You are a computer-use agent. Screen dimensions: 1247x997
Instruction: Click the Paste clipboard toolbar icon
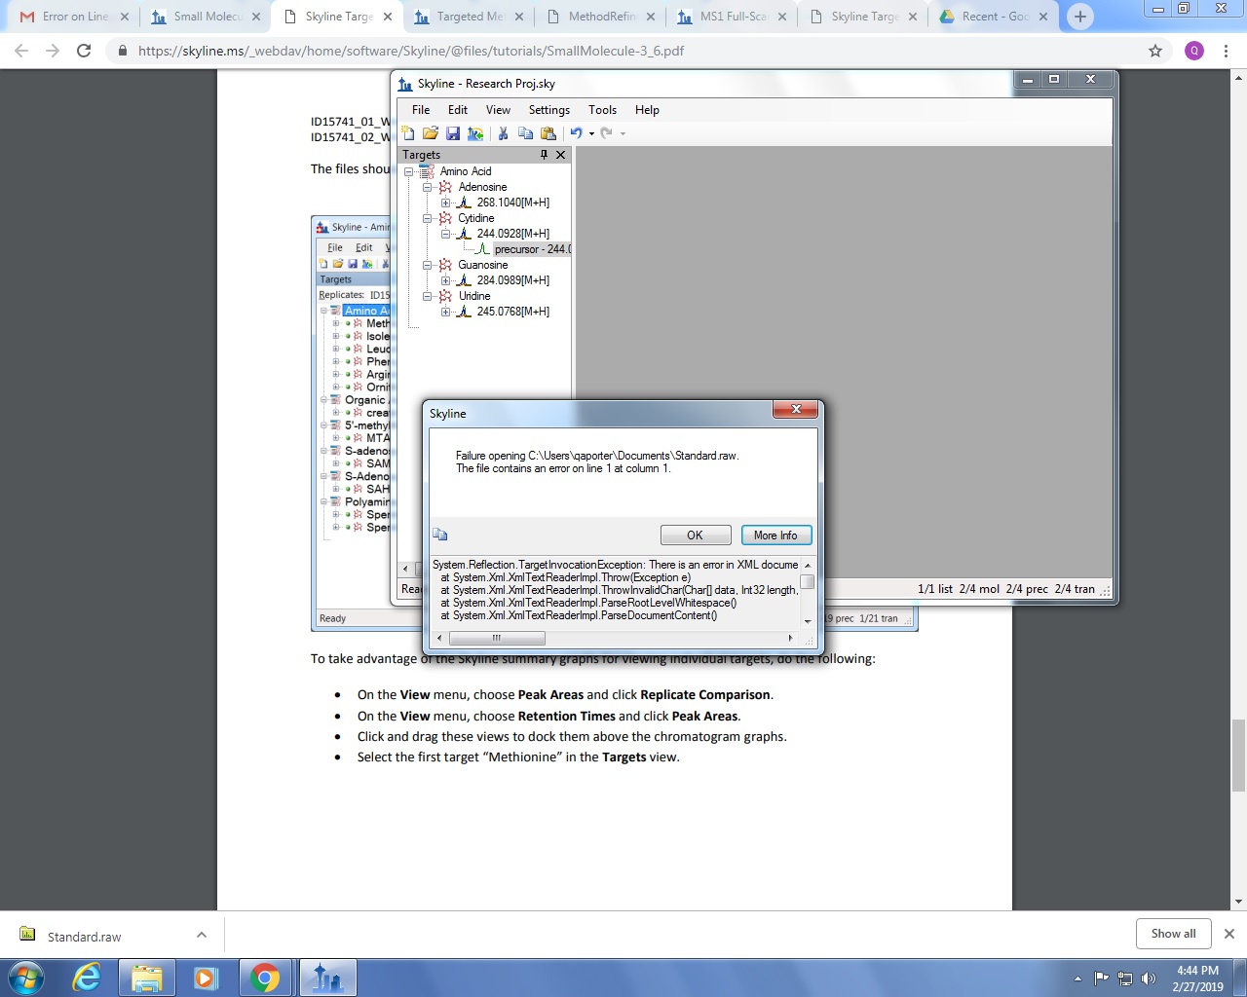coord(548,133)
